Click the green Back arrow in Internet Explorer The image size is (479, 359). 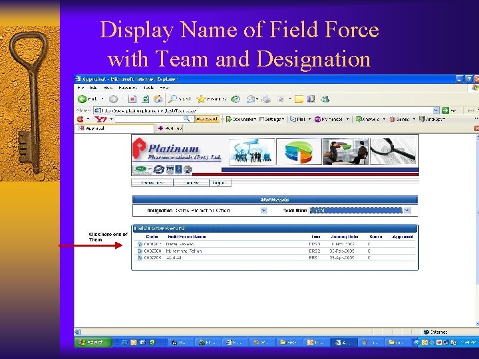point(82,99)
